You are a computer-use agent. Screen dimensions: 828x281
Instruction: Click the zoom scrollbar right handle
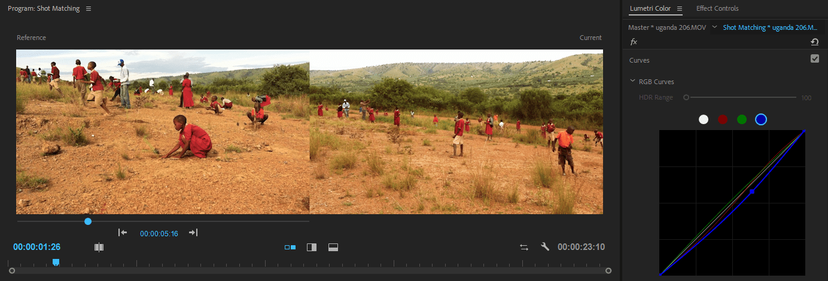(608, 270)
